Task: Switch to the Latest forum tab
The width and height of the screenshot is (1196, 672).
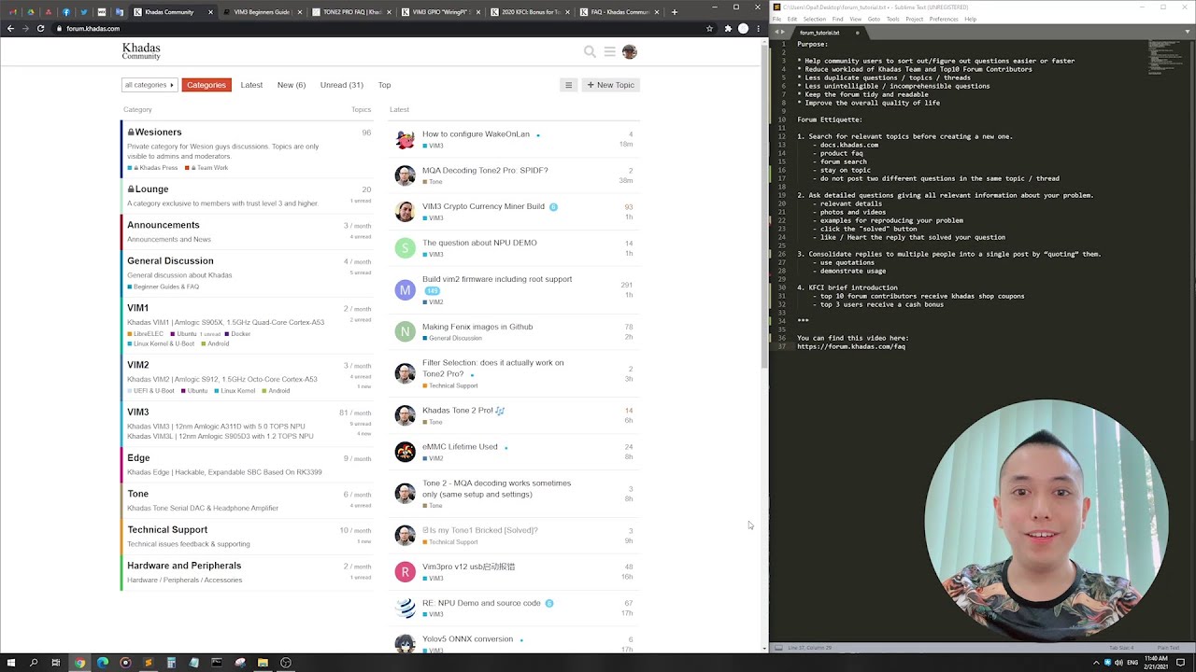Action: (251, 85)
